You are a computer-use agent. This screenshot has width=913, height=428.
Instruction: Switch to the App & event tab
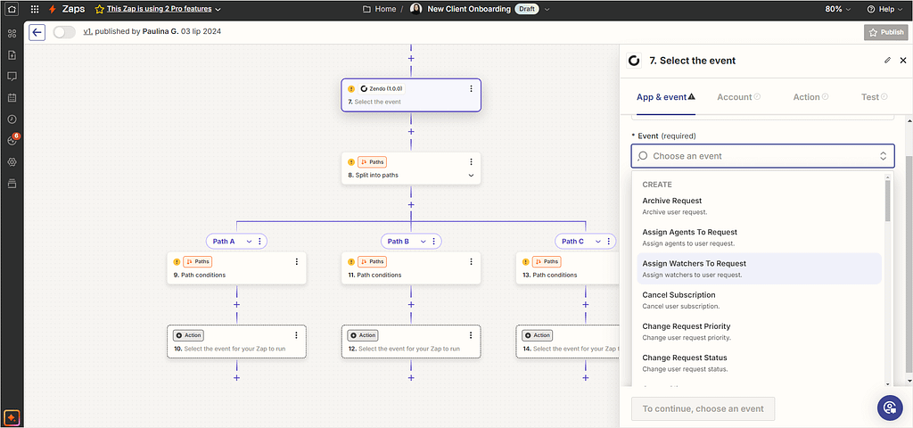(665, 97)
